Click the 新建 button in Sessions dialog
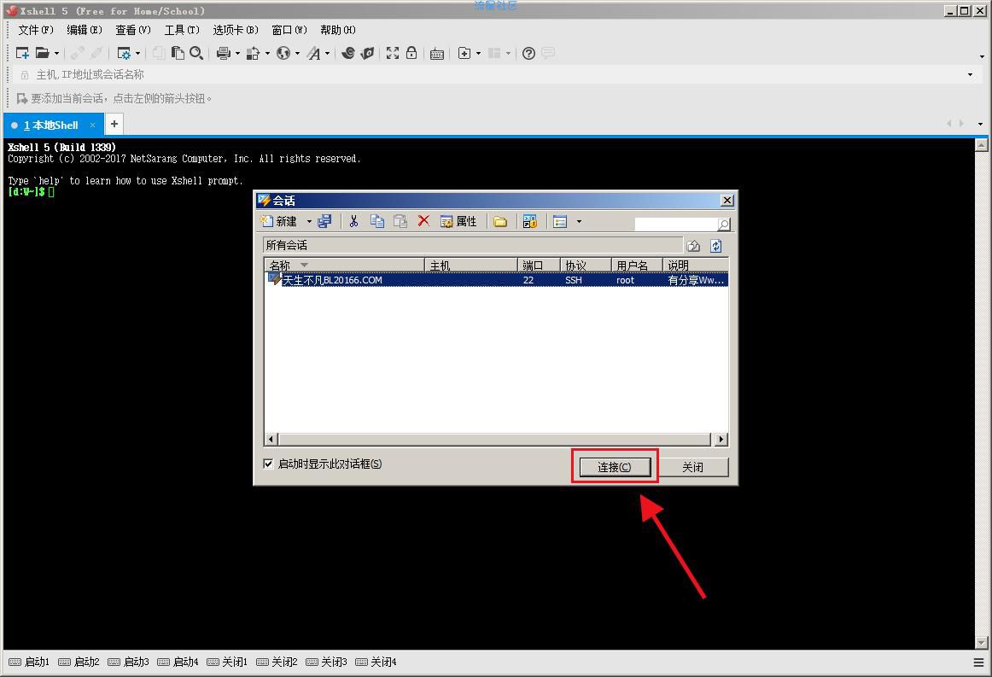Viewport: 992px width, 677px height. (x=280, y=221)
